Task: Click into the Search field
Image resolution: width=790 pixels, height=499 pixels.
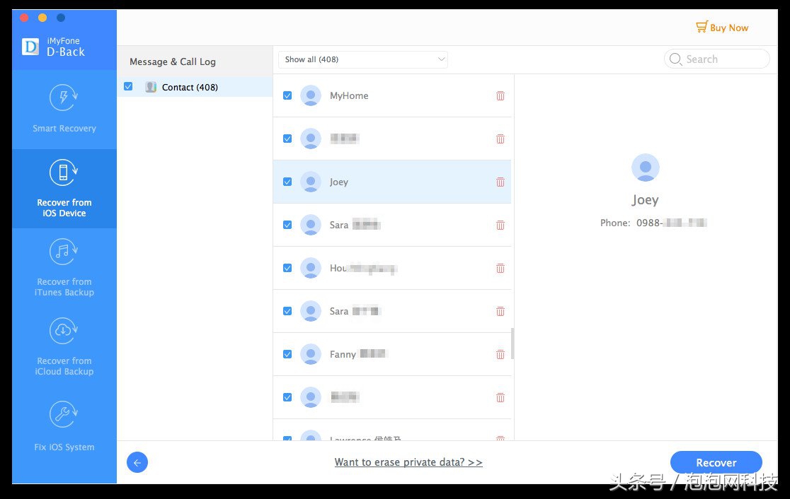Action: [x=723, y=59]
